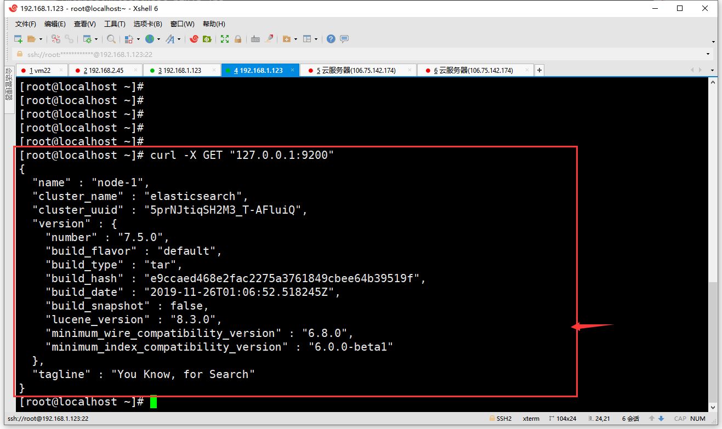Open the 选项卡(B) menu
Viewport: 722px width, 429px height.
coord(148,24)
